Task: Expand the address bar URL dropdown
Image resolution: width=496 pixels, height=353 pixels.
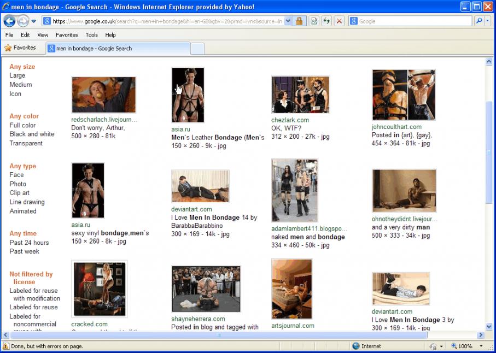Action: pyautogui.click(x=288, y=21)
